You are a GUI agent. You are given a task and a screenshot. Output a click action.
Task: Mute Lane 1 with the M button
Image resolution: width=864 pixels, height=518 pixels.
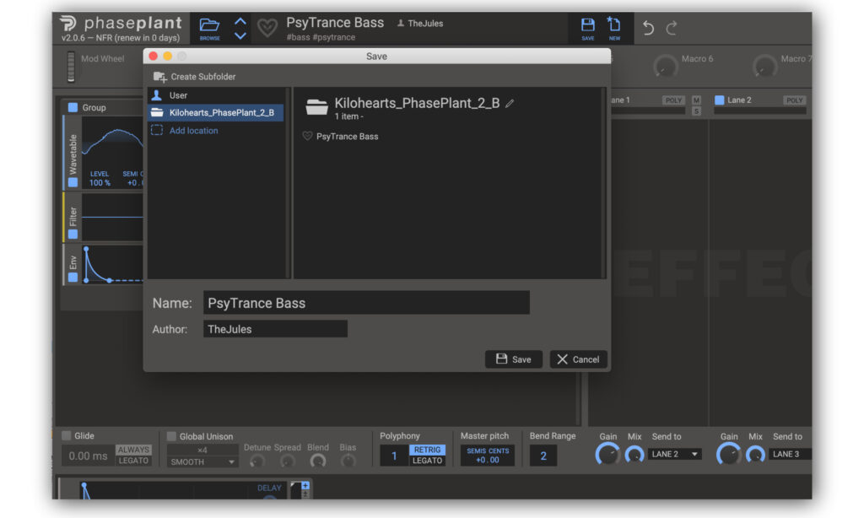[x=696, y=100]
